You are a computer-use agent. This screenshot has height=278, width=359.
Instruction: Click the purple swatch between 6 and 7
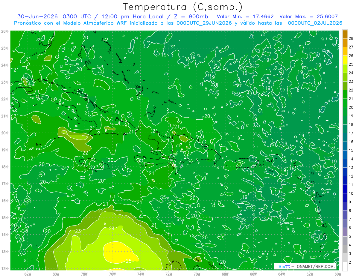[345, 223]
